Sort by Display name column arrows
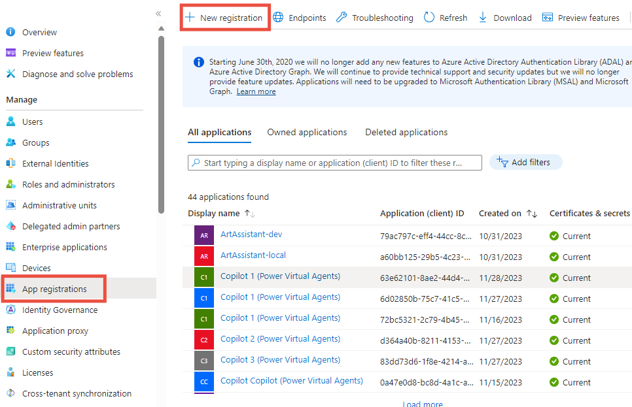Screen dimensions: 632x407 click(x=250, y=214)
